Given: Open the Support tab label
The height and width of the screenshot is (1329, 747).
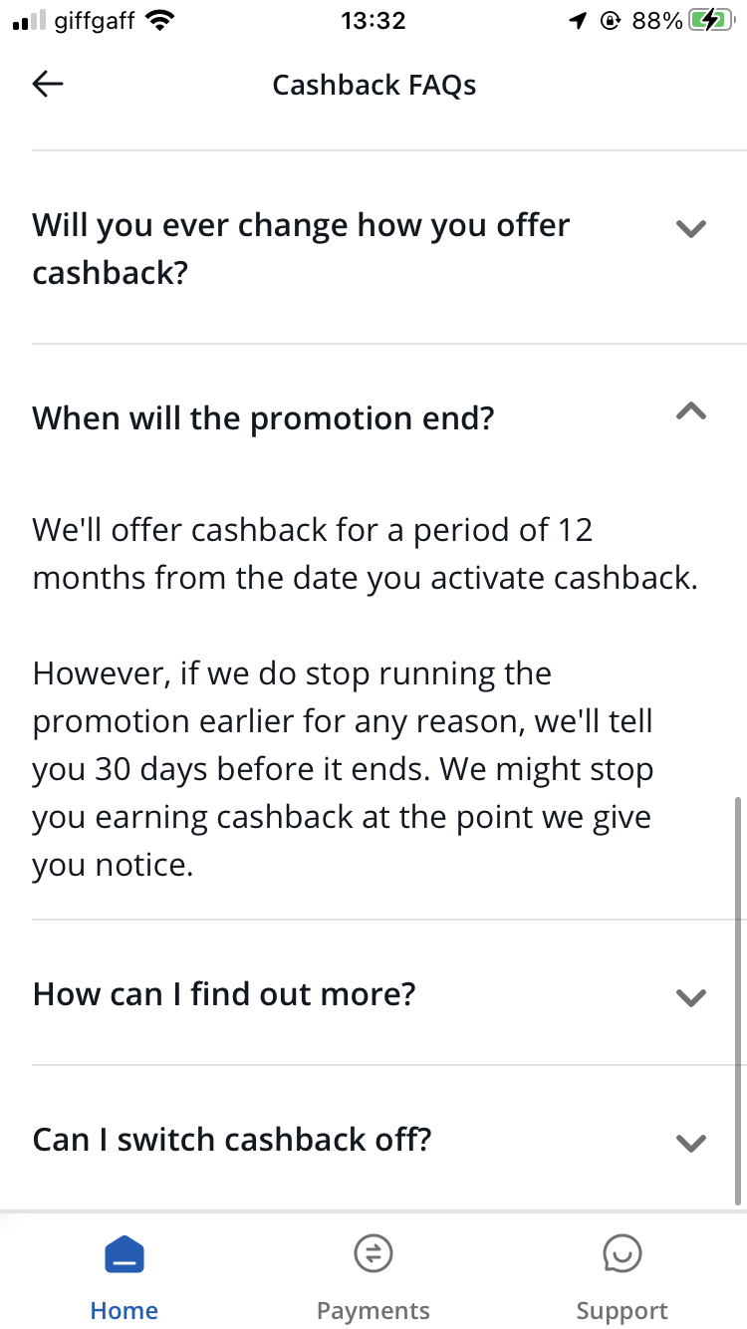Looking at the screenshot, I should (622, 1310).
